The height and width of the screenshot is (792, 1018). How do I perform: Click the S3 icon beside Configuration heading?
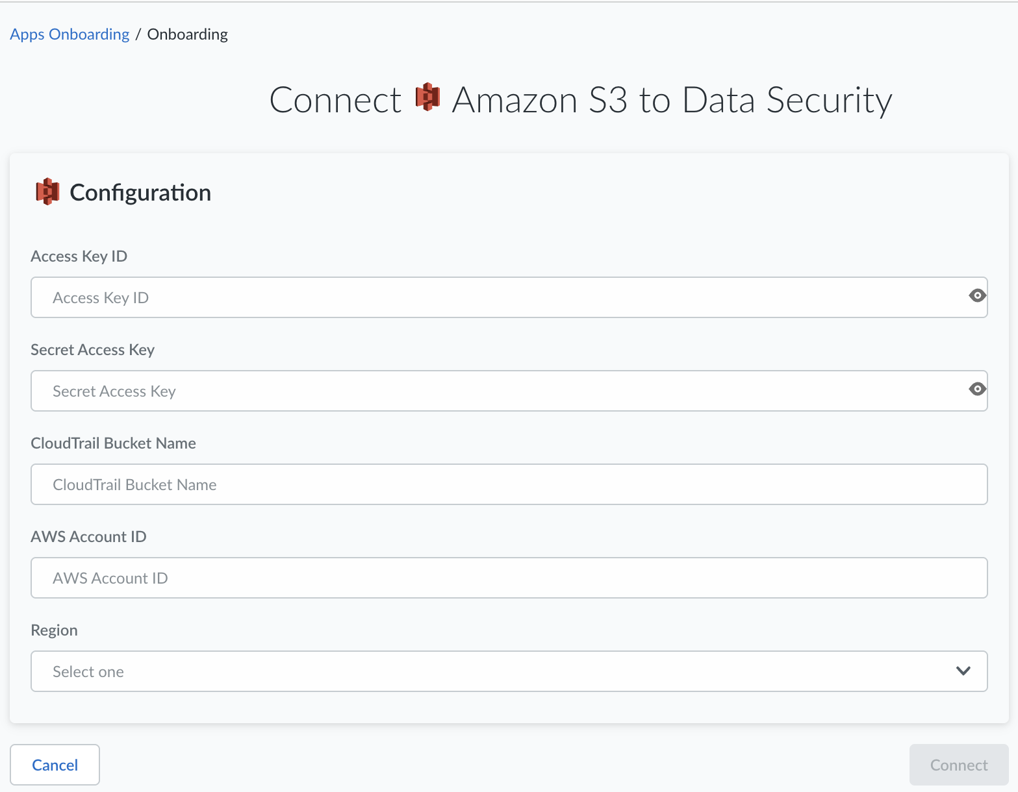(x=47, y=192)
